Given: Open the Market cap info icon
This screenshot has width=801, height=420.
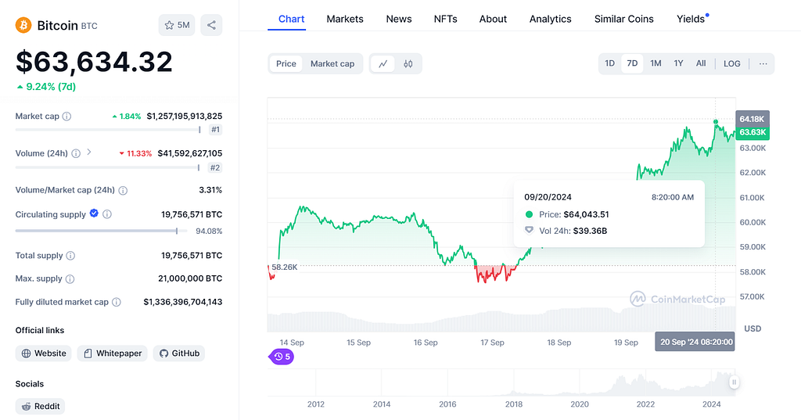Looking at the screenshot, I should point(66,117).
